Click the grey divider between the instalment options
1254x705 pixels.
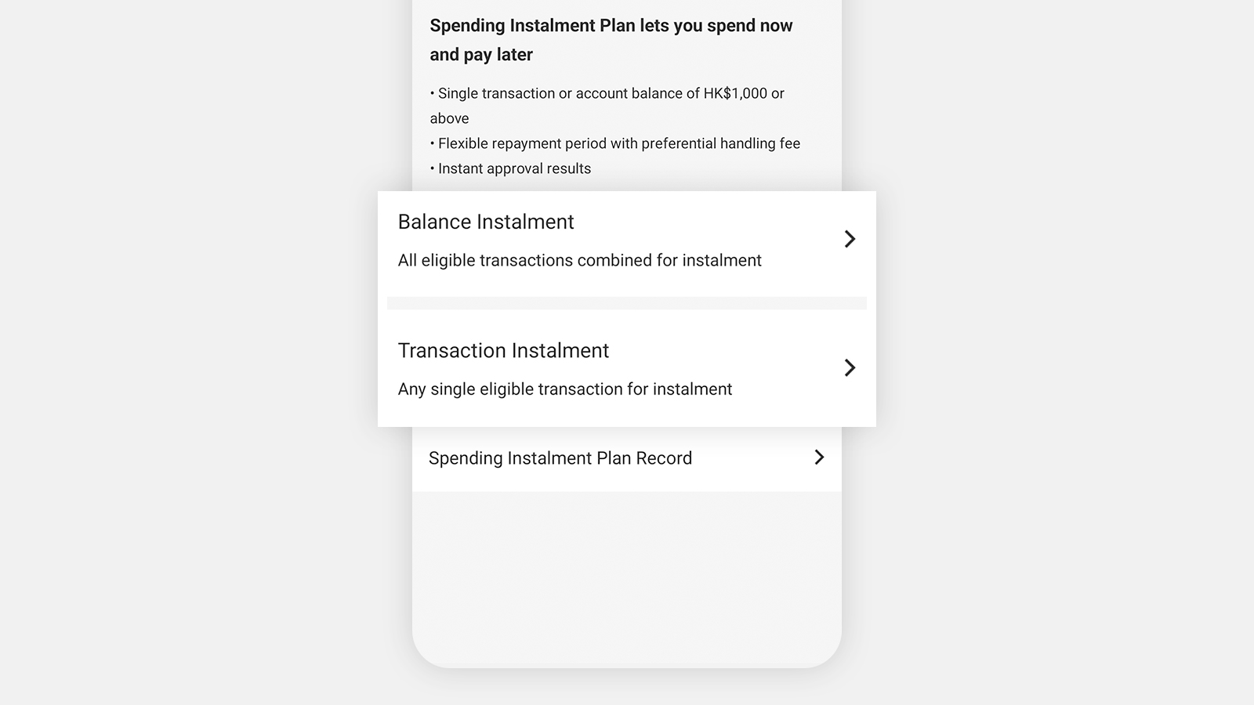(x=627, y=303)
